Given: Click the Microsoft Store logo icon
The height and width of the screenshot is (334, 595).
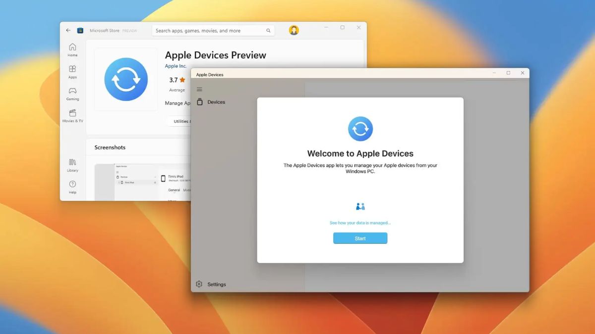Looking at the screenshot, I should pos(80,31).
